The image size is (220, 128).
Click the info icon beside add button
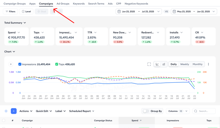(x=6, y=111)
